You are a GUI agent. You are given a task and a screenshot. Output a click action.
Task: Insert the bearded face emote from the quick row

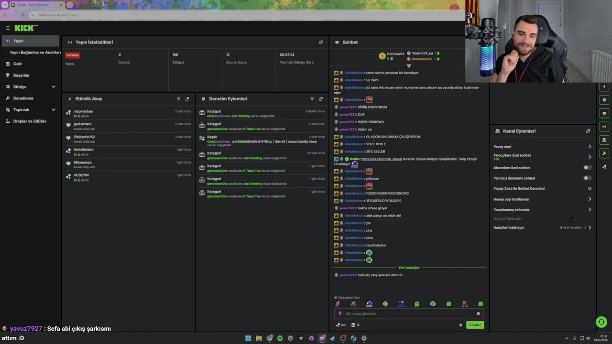pos(465,304)
